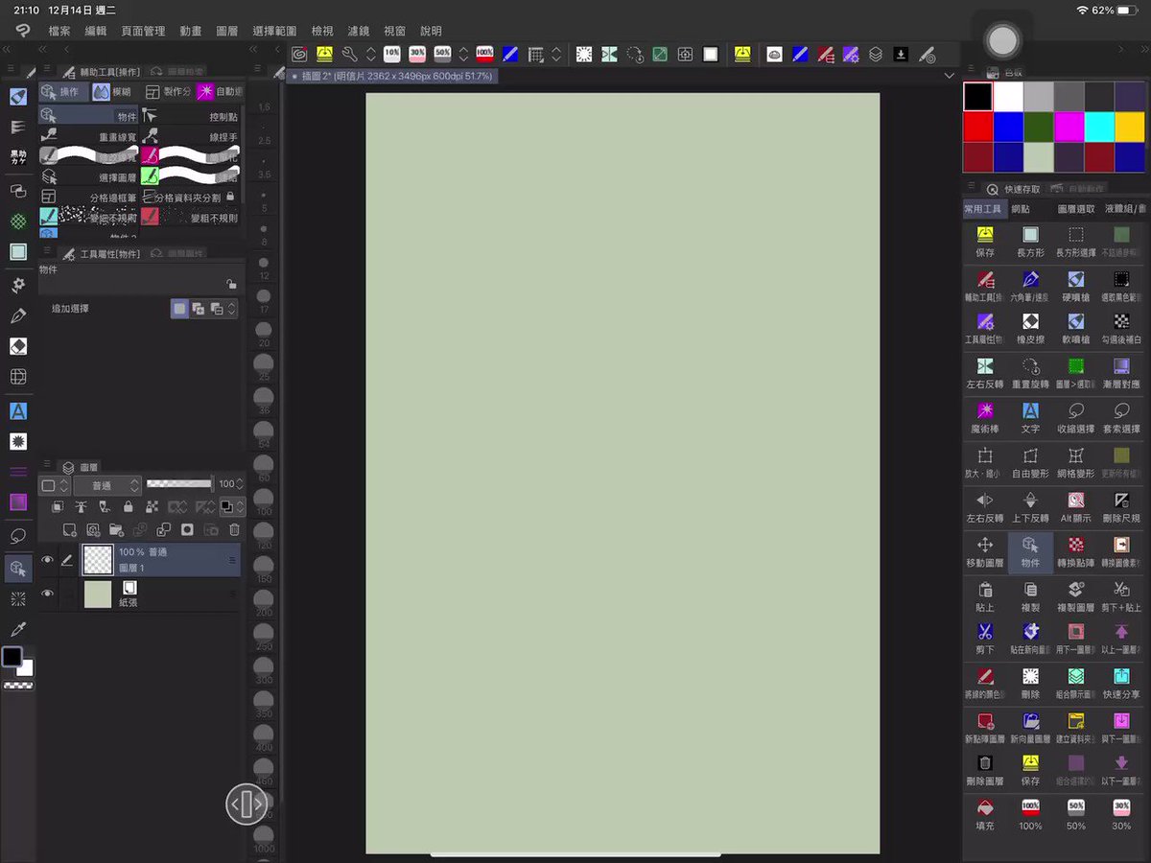The width and height of the screenshot is (1151, 863).
Task: Open the 普通 blending mode dropdown
Action: [106, 485]
